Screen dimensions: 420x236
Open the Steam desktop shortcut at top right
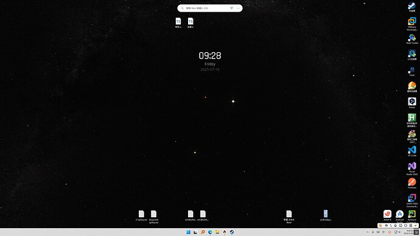[x=411, y=7]
